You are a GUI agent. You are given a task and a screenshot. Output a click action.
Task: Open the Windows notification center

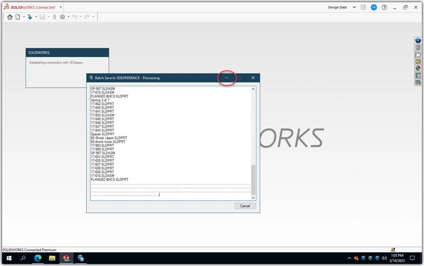[413, 259]
